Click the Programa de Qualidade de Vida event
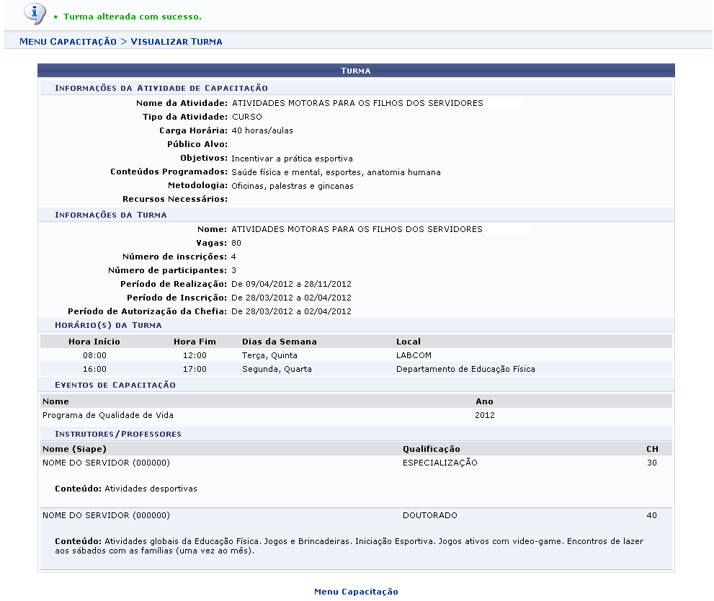Screen dimensions: 714x601 coord(108,415)
